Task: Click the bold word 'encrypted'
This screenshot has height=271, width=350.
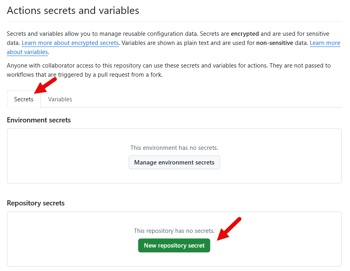Action: tap(245, 34)
